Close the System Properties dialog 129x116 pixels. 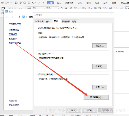pos(111,15)
